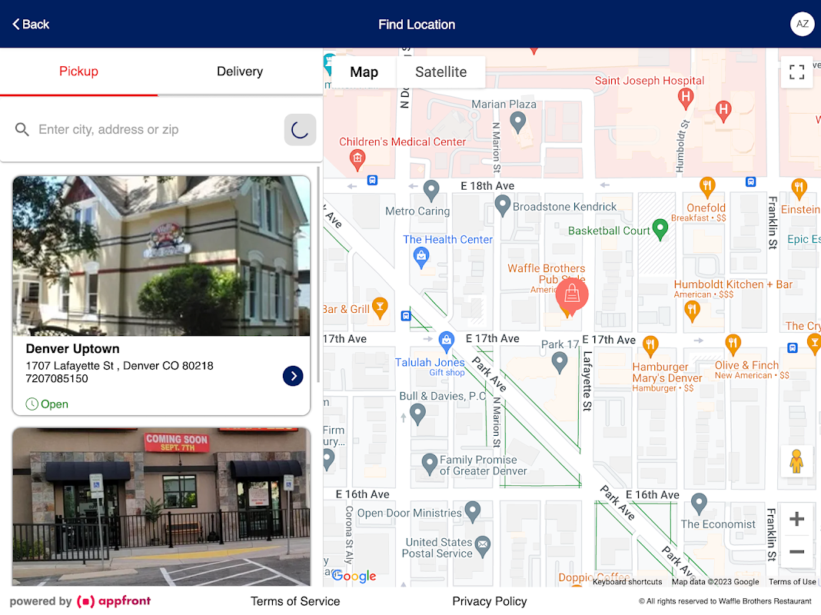Click the 1707 Lafayette St address
The image size is (821, 615).
pos(119,365)
